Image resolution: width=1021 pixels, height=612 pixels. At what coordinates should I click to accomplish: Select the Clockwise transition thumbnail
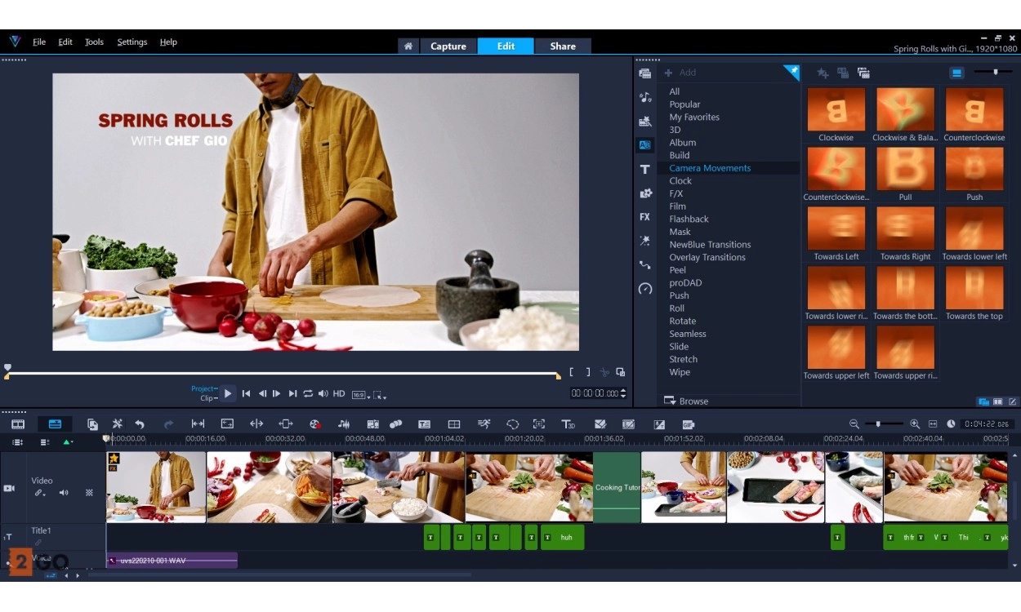point(836,109)
